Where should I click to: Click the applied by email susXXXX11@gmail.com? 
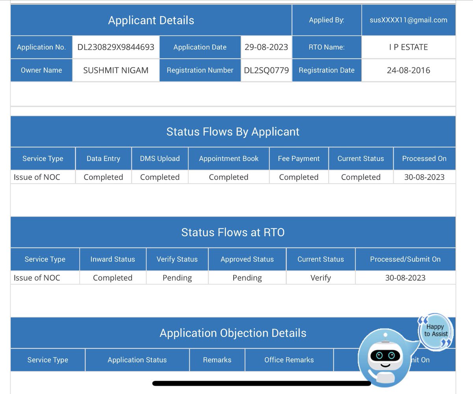tap(409, 20)
